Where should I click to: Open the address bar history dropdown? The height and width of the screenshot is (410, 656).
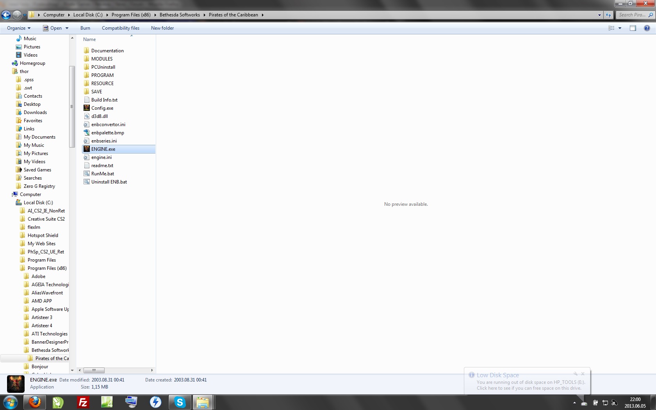599,15
